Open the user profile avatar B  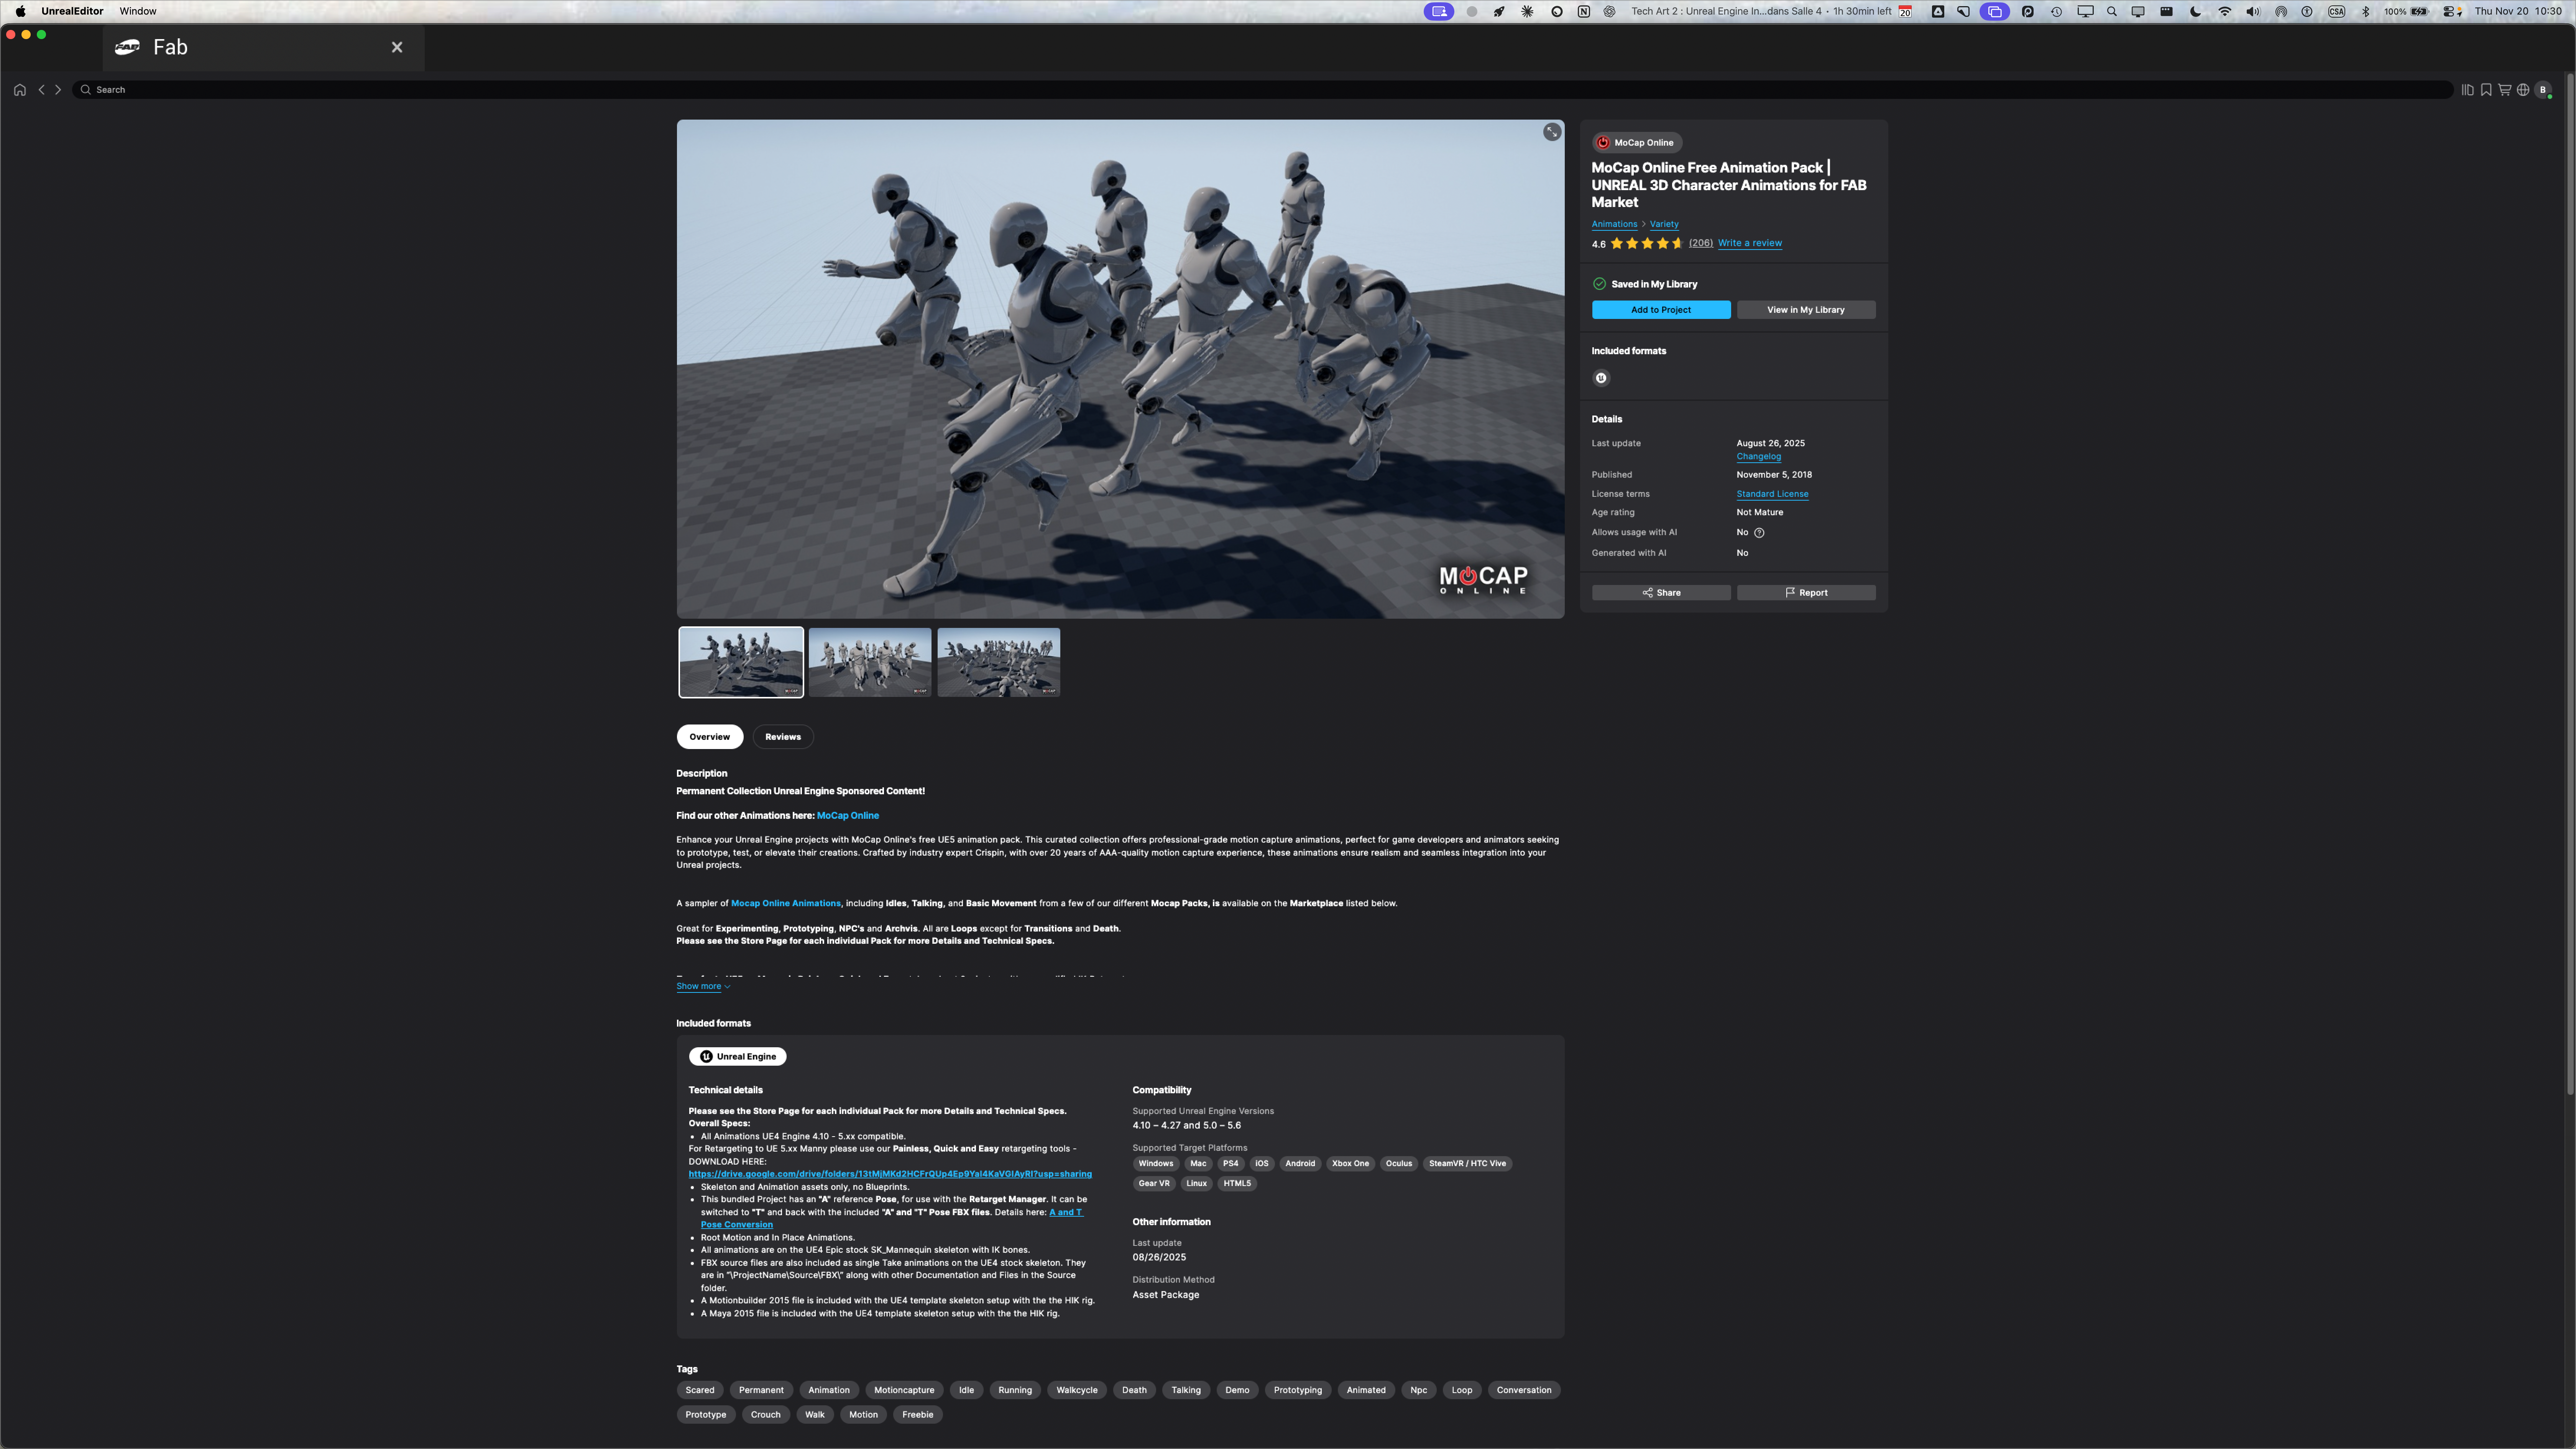[x=2543, y=90]
